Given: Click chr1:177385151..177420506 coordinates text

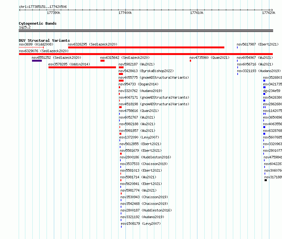Looking at the screenshot, I should (43, 7).
